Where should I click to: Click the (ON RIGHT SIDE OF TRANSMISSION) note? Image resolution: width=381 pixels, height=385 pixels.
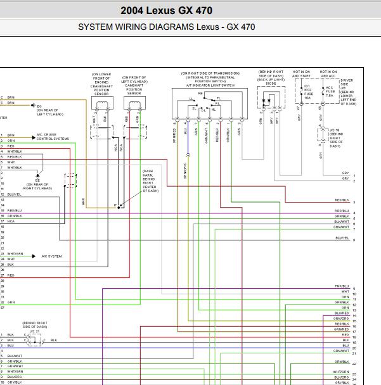pos(210,73)
